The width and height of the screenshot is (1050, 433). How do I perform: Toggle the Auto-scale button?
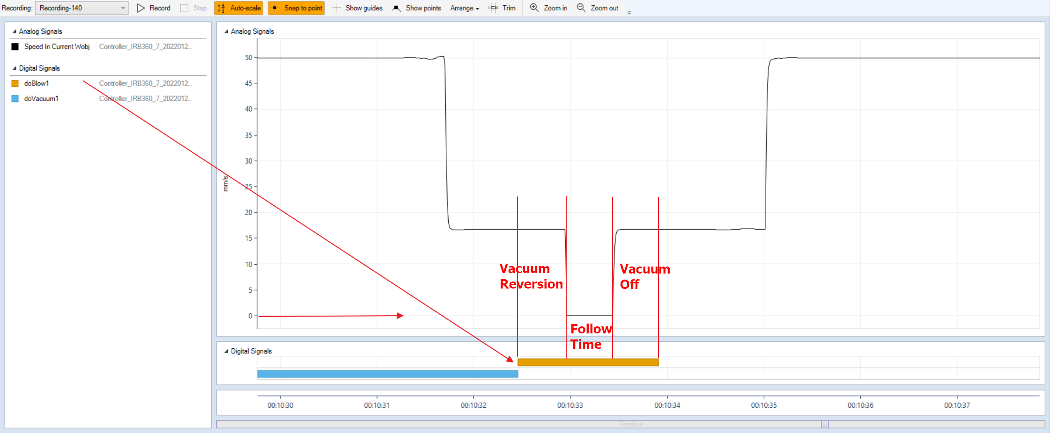(x=238, y=8)
